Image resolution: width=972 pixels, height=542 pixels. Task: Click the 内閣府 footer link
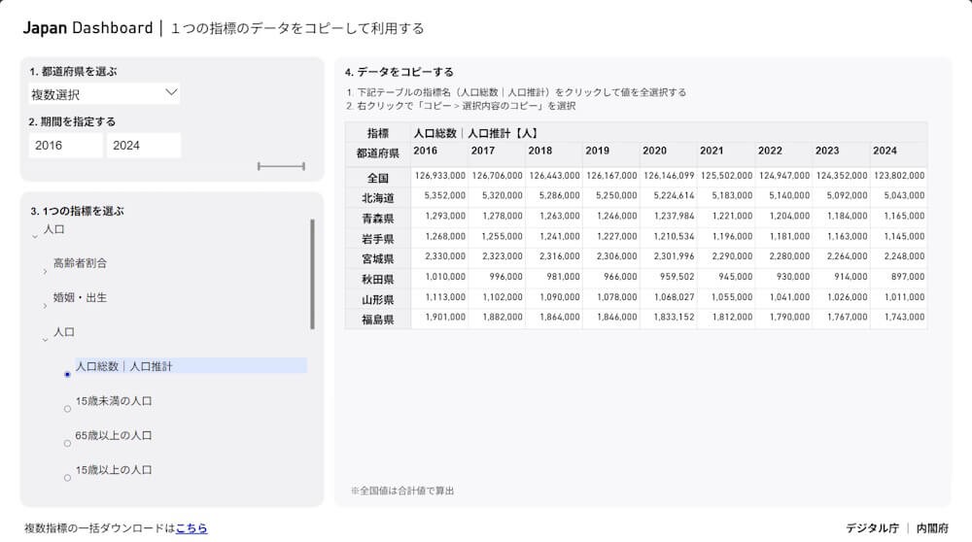coord(931,528)
